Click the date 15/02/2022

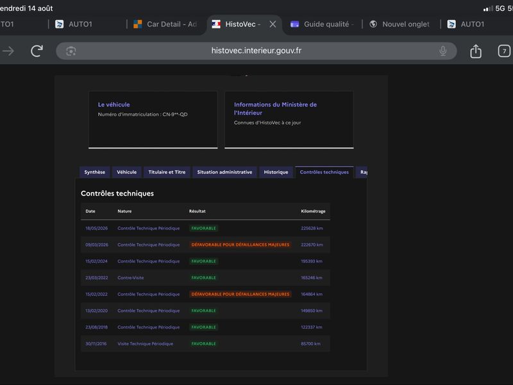click(x=96, y=294)
